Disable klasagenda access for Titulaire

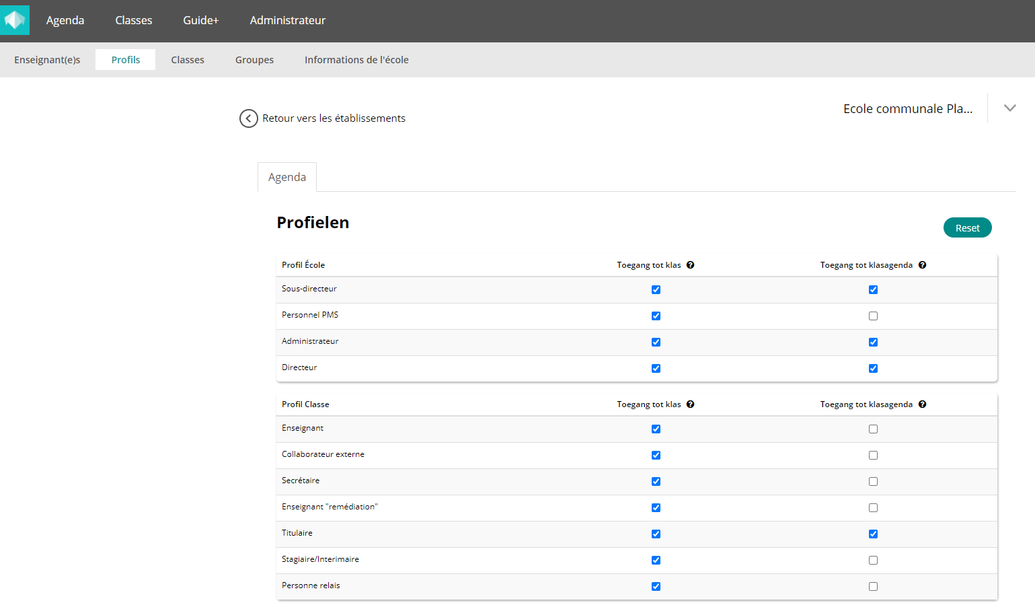tap(873, 534)
